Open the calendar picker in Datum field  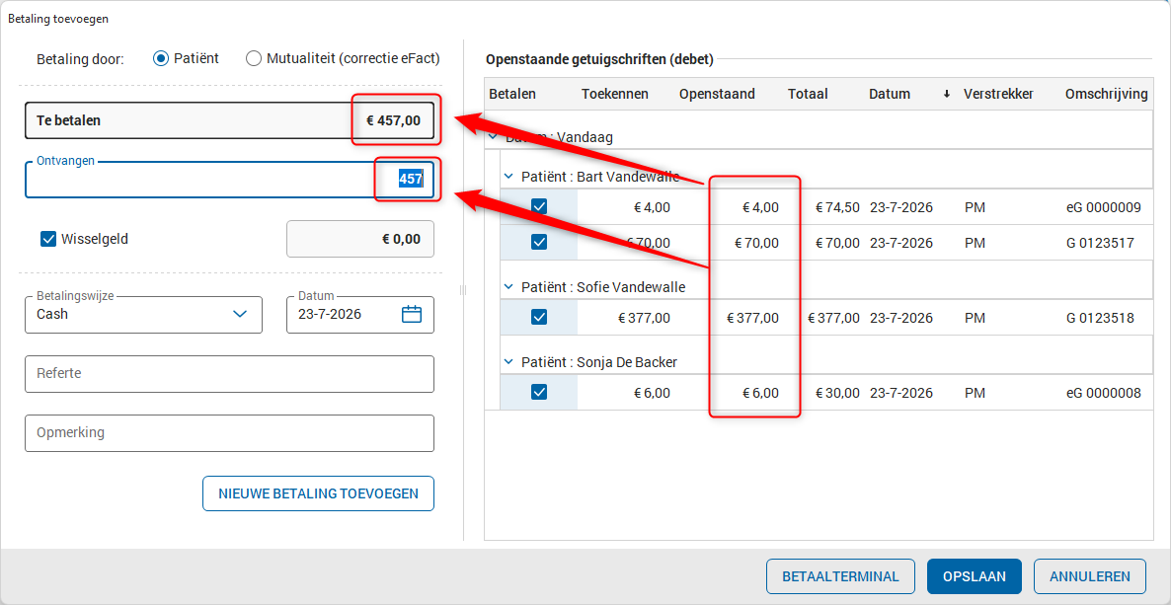click(x=412, y=314)
